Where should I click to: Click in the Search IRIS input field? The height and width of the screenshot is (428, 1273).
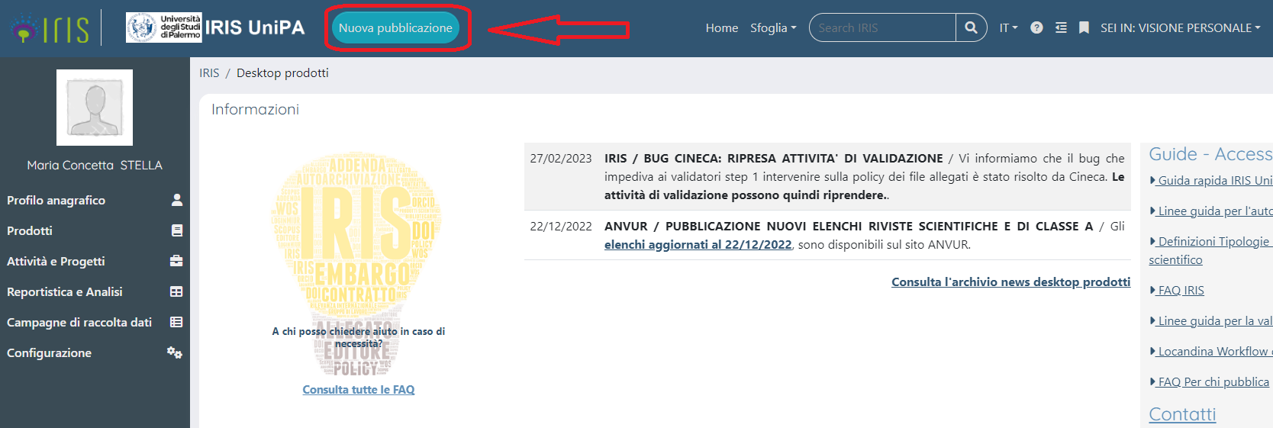pos(882,27)
